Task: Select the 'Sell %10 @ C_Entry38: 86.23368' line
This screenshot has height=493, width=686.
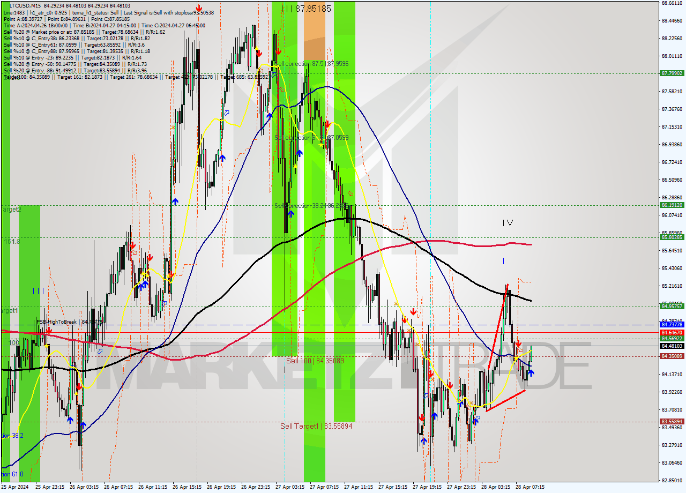Action: pyautogui.click(x=77, y=38)
